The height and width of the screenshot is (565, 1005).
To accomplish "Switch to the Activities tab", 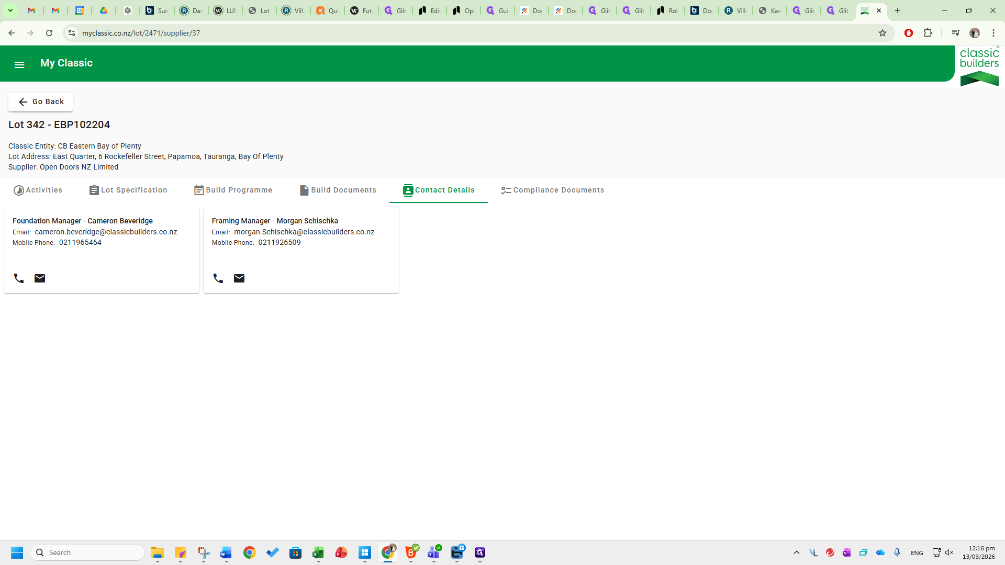I will click(x=38, y=190).
